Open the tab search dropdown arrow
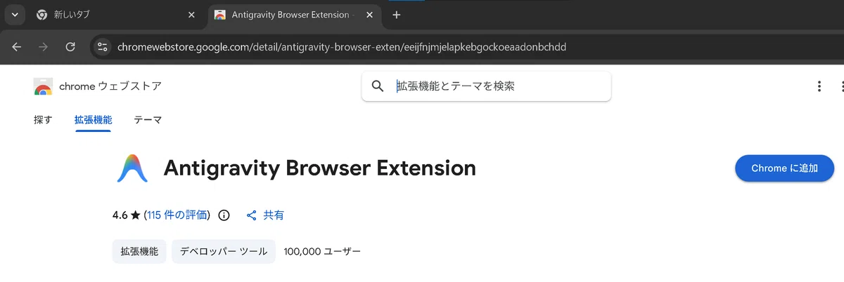Screen dimensions: 844x282 (x=14, y=15)
